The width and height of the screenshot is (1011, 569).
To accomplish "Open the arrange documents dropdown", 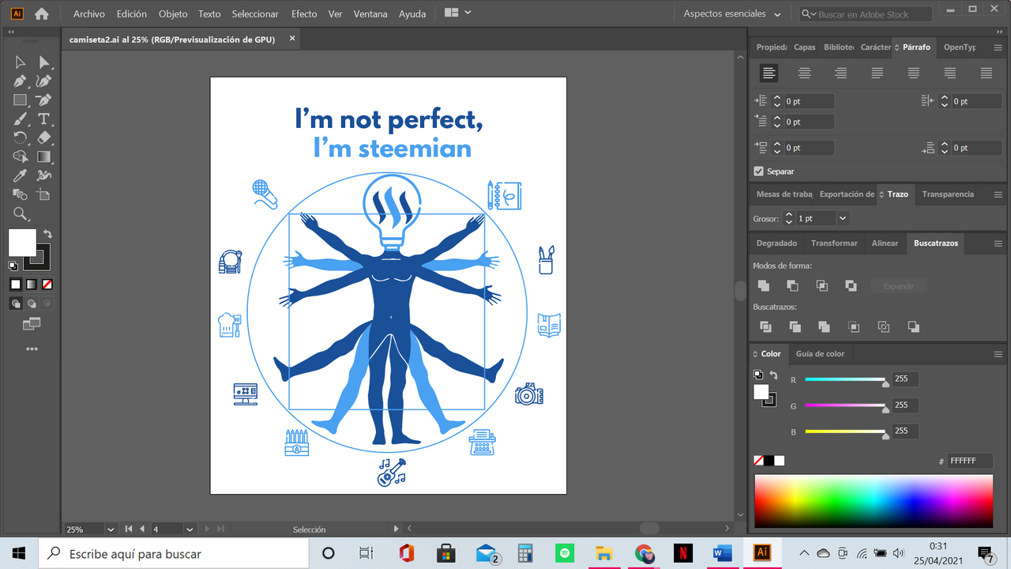I will pos(458,13).
